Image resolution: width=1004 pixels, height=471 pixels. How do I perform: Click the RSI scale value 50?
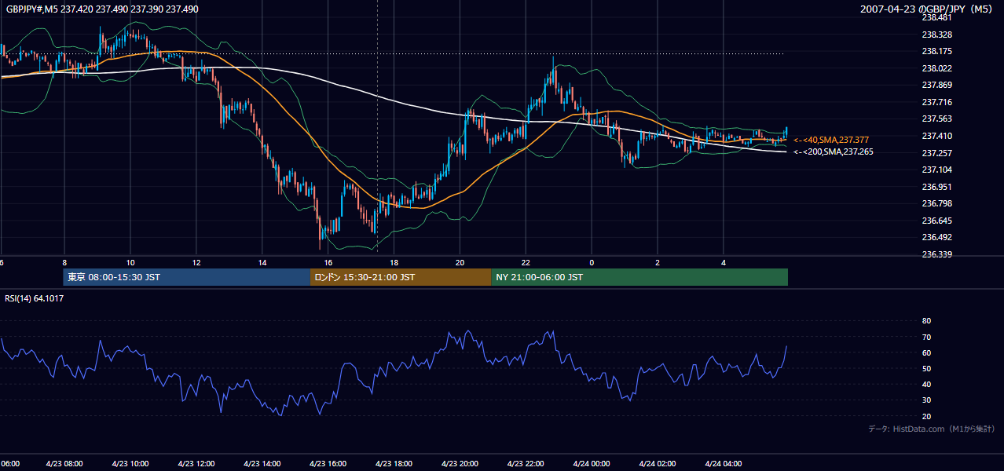tap(926, 368)
